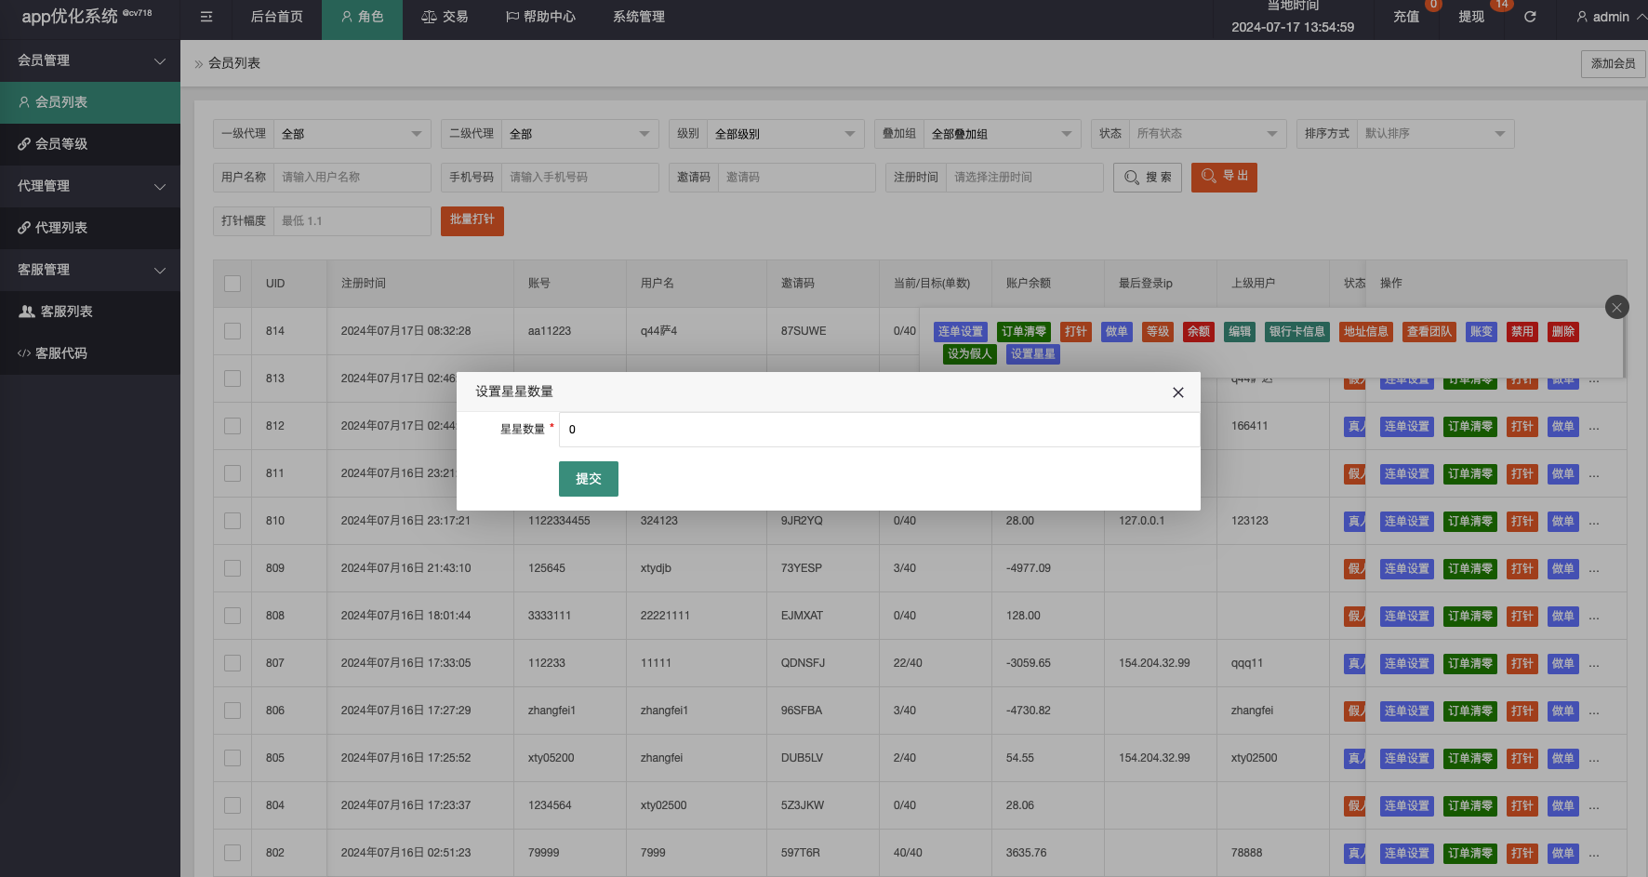Screen dimensions: 1648x877
Task: Close the star quantity dialog with X
Action: pyautogui.click(x=1177, y=392)
